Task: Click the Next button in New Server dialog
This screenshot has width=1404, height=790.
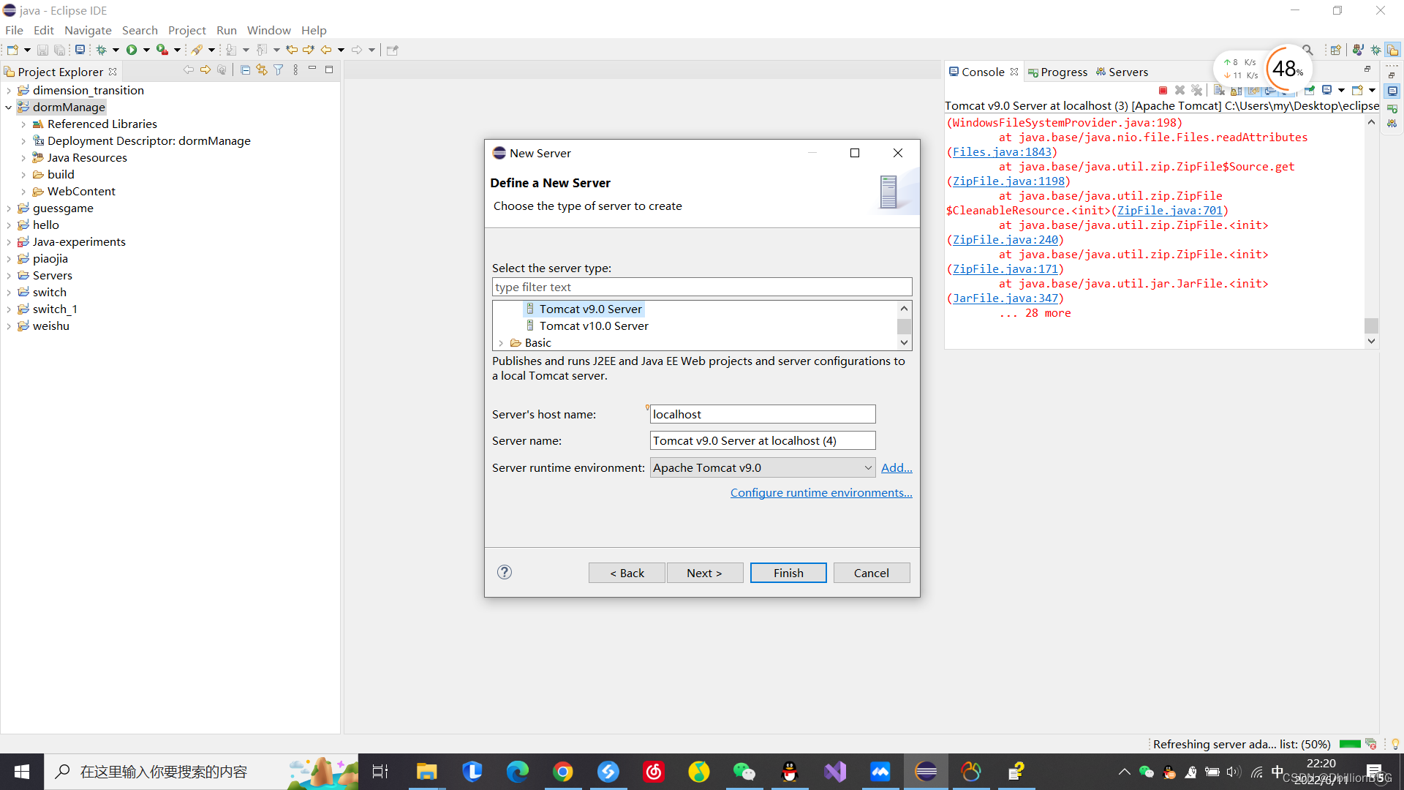Action: tap(705, 572)
